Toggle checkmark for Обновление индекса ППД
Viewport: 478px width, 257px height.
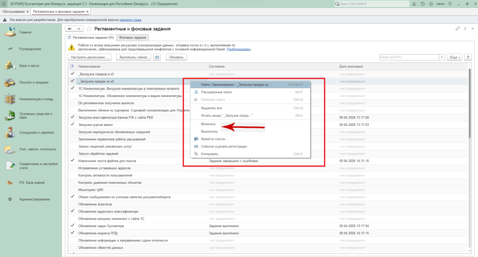(72, 233)
